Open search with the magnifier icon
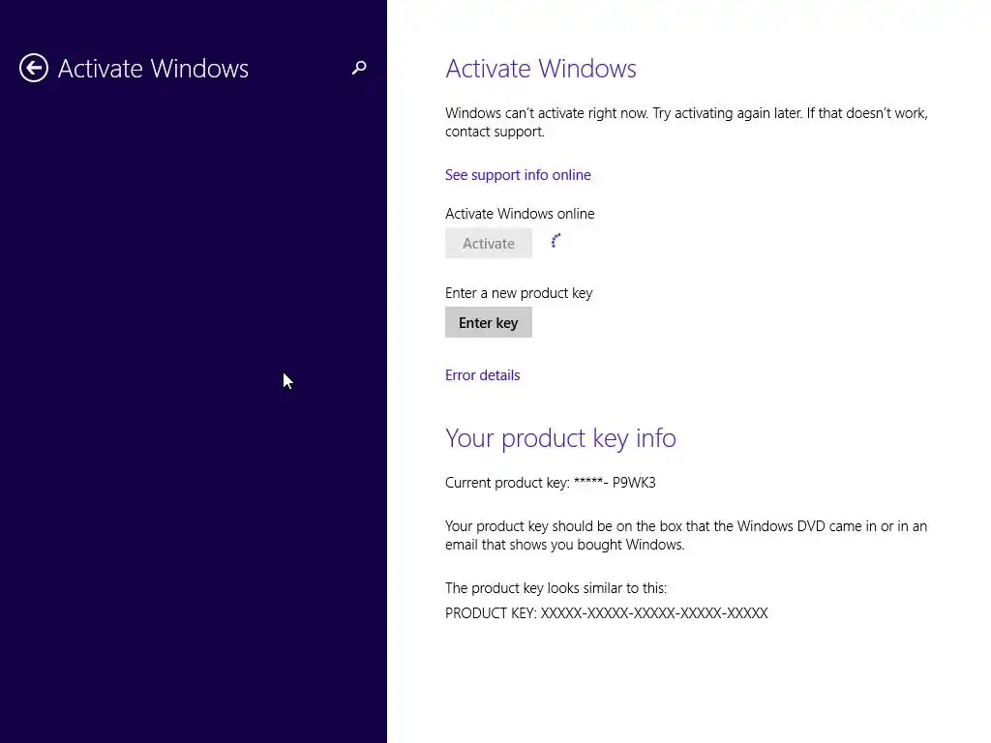The image size is (991, 743). click(359, 68)
